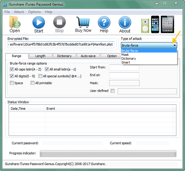Choose Brute-force from attack list
Image resolution: width=185 pixels, height=171 pixels.
point(149,51)
